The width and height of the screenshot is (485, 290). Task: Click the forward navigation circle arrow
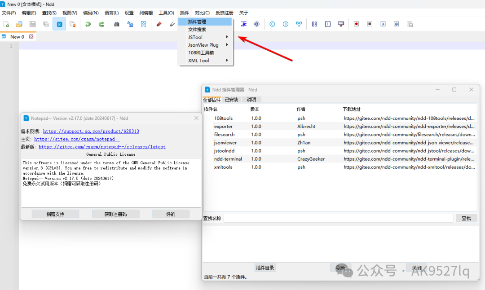coord(286,24)
